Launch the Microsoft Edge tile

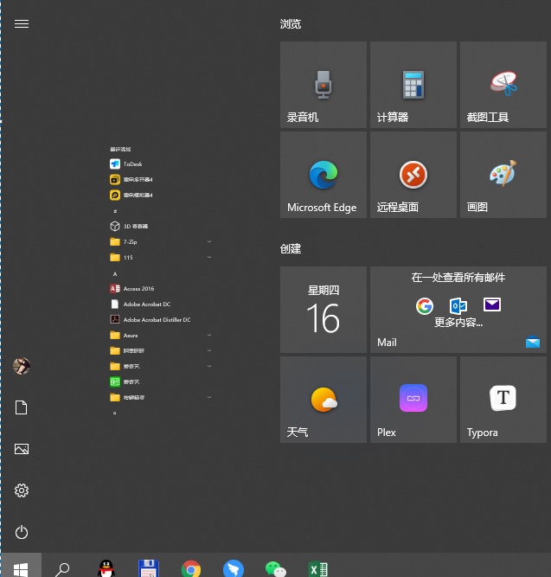tap(324, 175)
